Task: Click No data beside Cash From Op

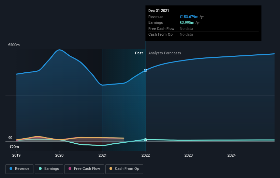Action: [186, 35]
